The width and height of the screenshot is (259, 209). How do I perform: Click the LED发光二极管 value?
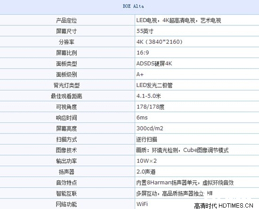pyautogui.click(x=154, y=85)
